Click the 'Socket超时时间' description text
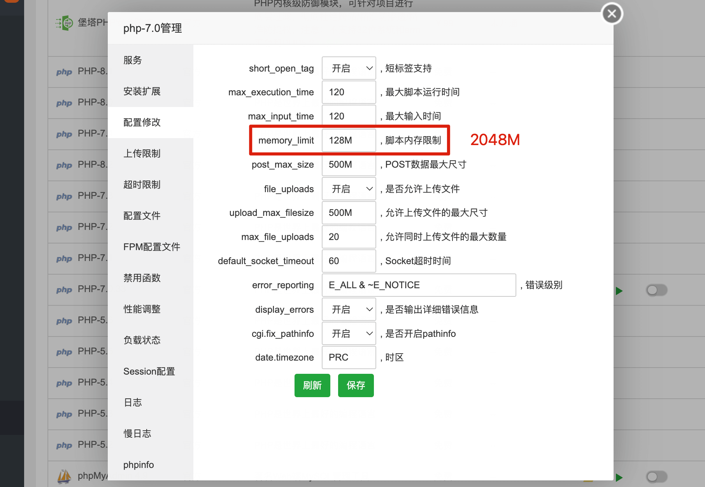Screen dimensions: 705x487 click(418, 261)
